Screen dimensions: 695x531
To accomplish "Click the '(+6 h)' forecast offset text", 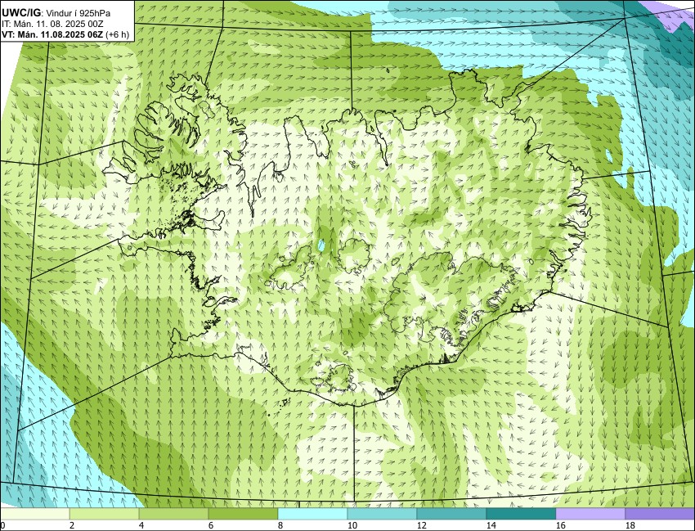I will [x=118, y=34].
